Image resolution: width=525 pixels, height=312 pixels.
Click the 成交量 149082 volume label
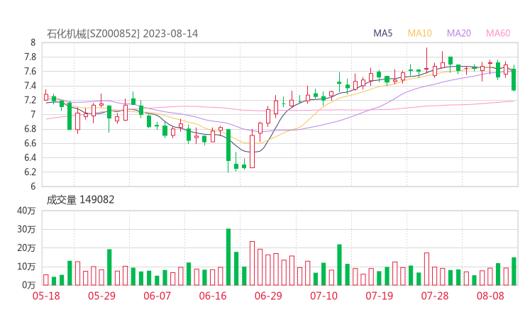click(80, 200)
